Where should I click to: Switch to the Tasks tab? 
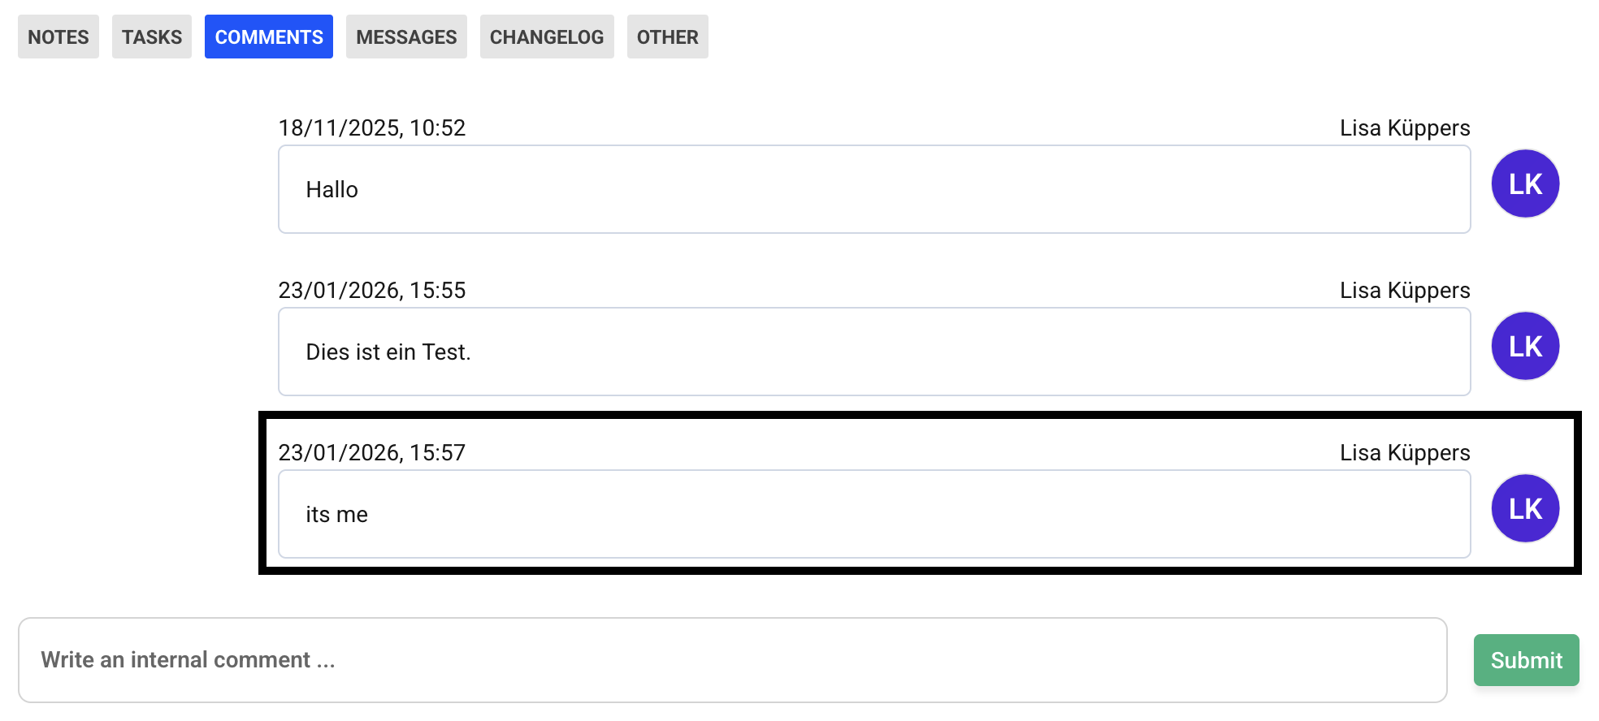152,37
